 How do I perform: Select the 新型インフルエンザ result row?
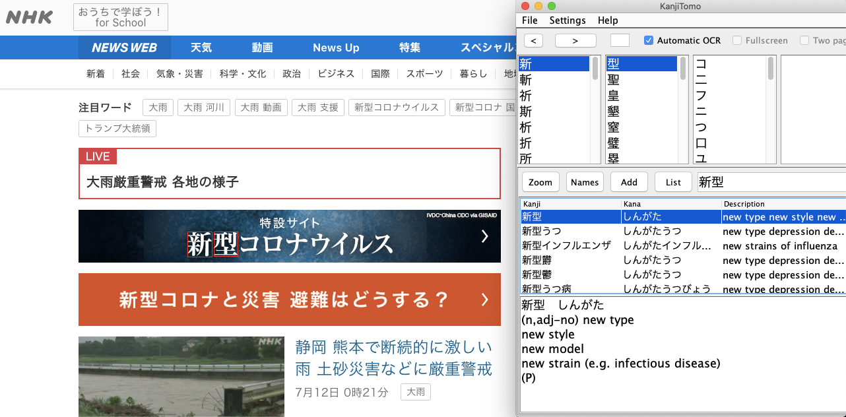point(683,246)
